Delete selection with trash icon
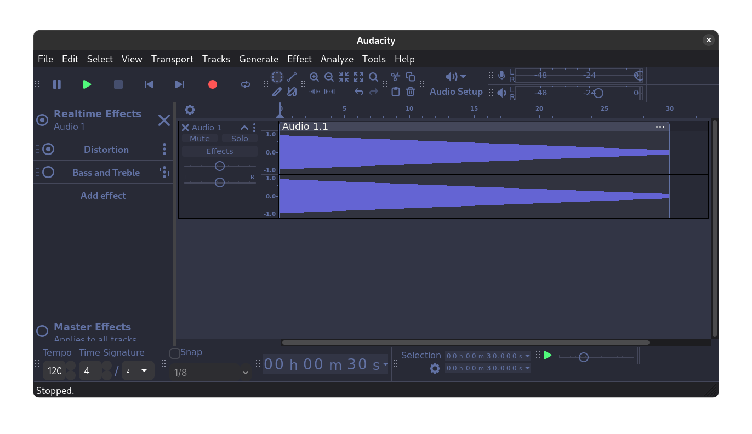The image size is (752, 434). tap(411, 92)
